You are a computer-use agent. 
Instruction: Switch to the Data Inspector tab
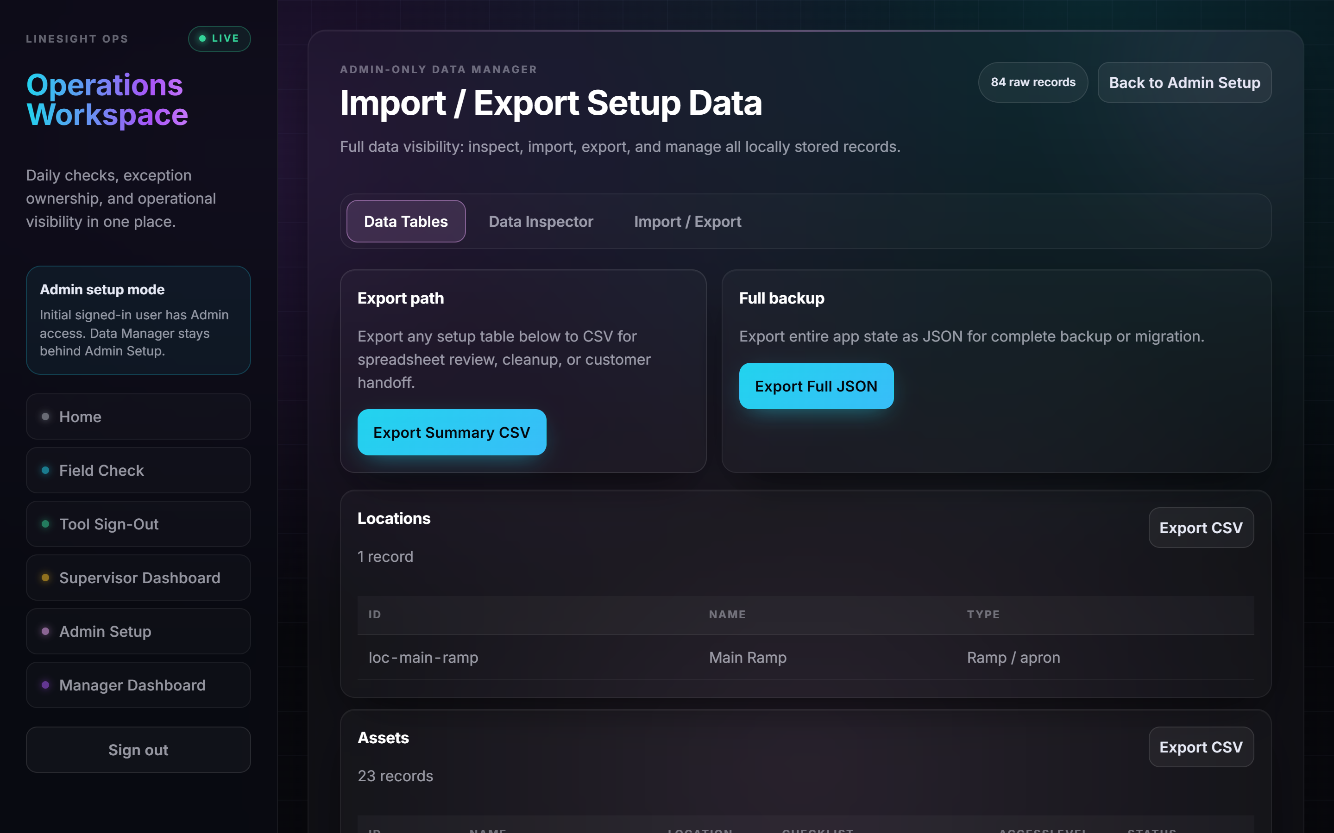(x=541, y=222)
